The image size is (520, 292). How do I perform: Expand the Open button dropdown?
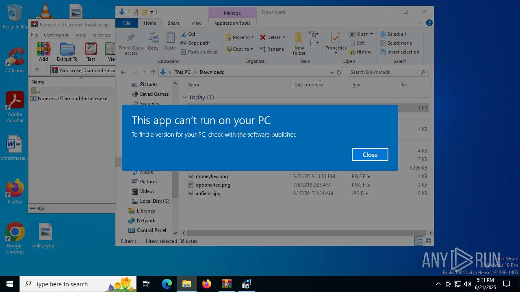(x=371, y=34)
